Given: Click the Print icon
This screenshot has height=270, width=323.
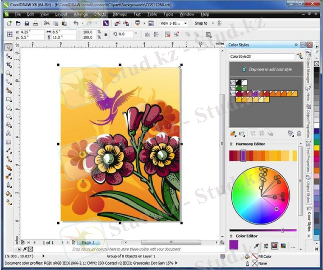Looking at the screenshot, I should click(36, 23).
